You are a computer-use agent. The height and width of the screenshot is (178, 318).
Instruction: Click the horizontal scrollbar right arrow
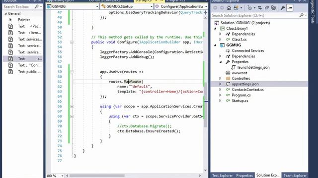click(x=200, y=176)
